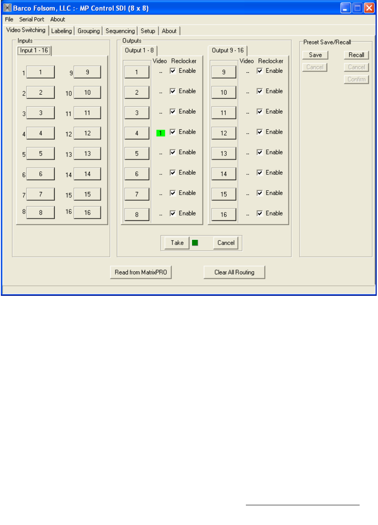Select the Output 9 - 16 tab
The height and width of the screenshot is (525, 378).
click(x=227, y=50)
